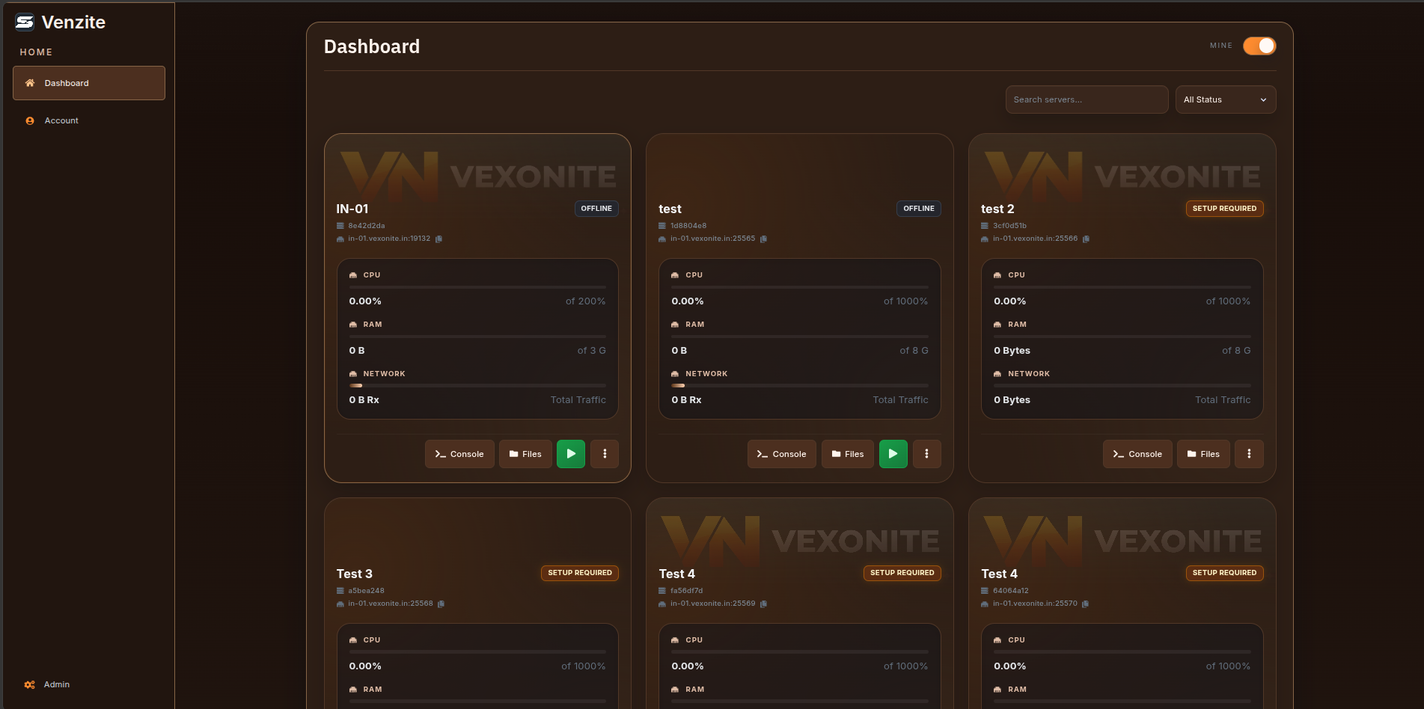
Task: Copy Test 3 server address in-01.vexonite.in:25568
Action: click(441, 604)
